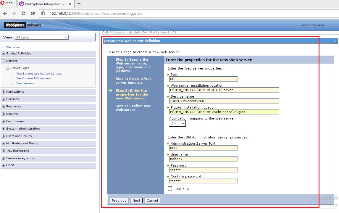Viewport: 339px width, 213px height.
Task: Expand the Security navigation section
Action: tap(3, 114)
